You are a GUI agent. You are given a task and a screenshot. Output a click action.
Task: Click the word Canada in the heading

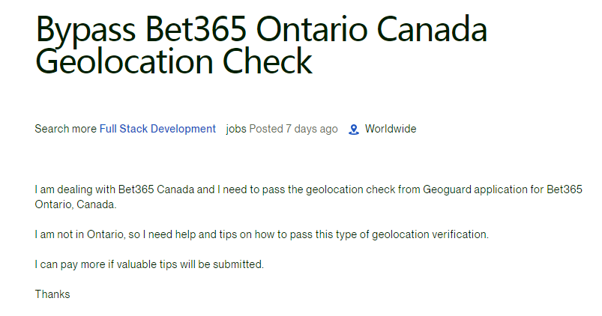point(433,29)
